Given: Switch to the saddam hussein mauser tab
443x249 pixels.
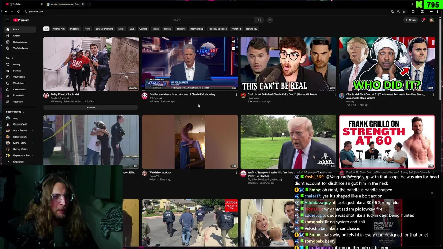Looking at the screenshot, I should point(65,4).
